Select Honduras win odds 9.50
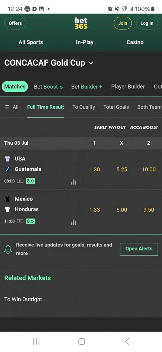This screenshot has width=162, height=352. tap(148, 210)
